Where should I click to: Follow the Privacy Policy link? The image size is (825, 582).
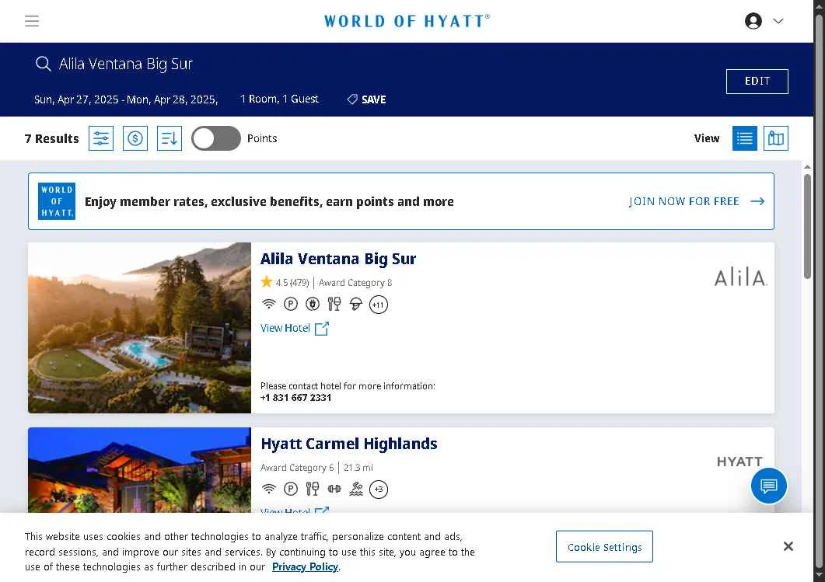tap(305, 566)
